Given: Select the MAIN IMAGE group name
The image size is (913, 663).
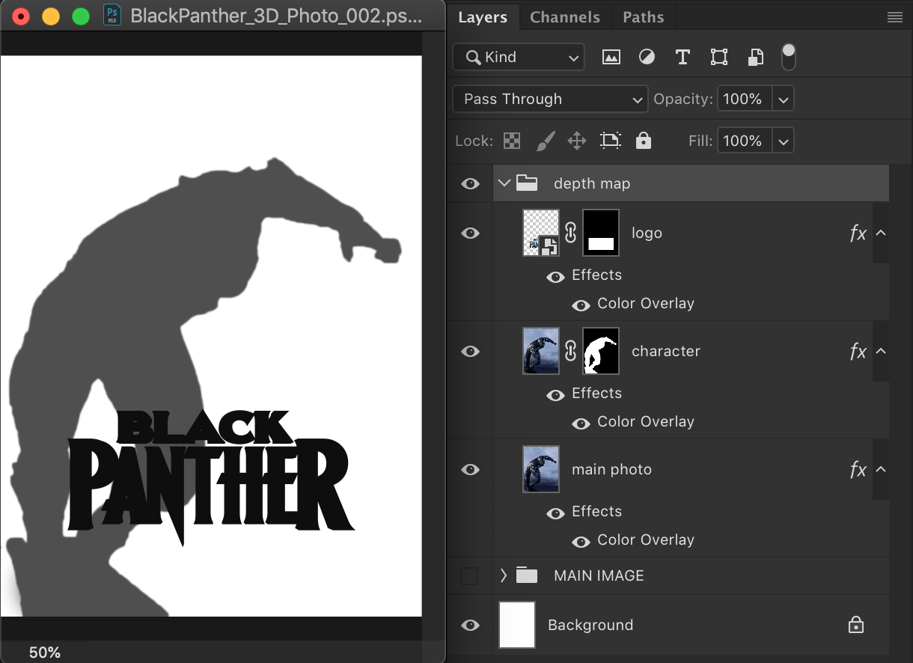Looking at the screenshot, I should click(599, 575).
